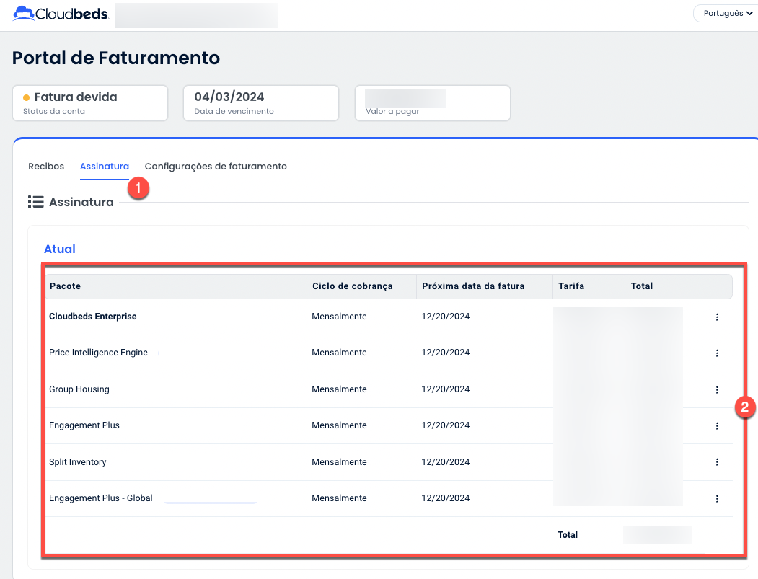The width and height of the screenshot is (758, 579).
Task: Click the Próxima data da fatura header
Action: tap(473, 286)
